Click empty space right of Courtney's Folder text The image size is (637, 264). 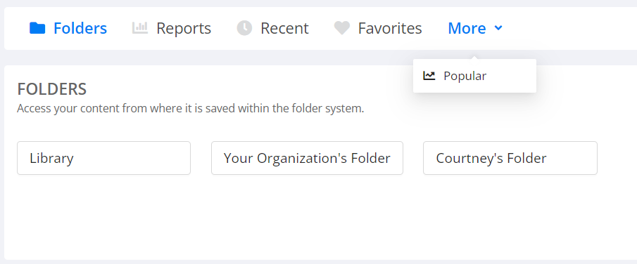[572, 158]
